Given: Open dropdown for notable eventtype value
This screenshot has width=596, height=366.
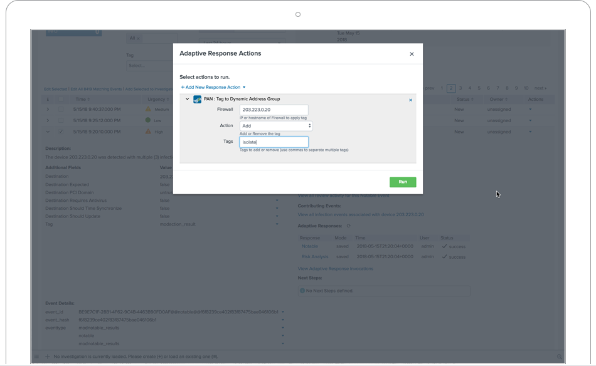Looking at the screenshot, I should point(283,336).
